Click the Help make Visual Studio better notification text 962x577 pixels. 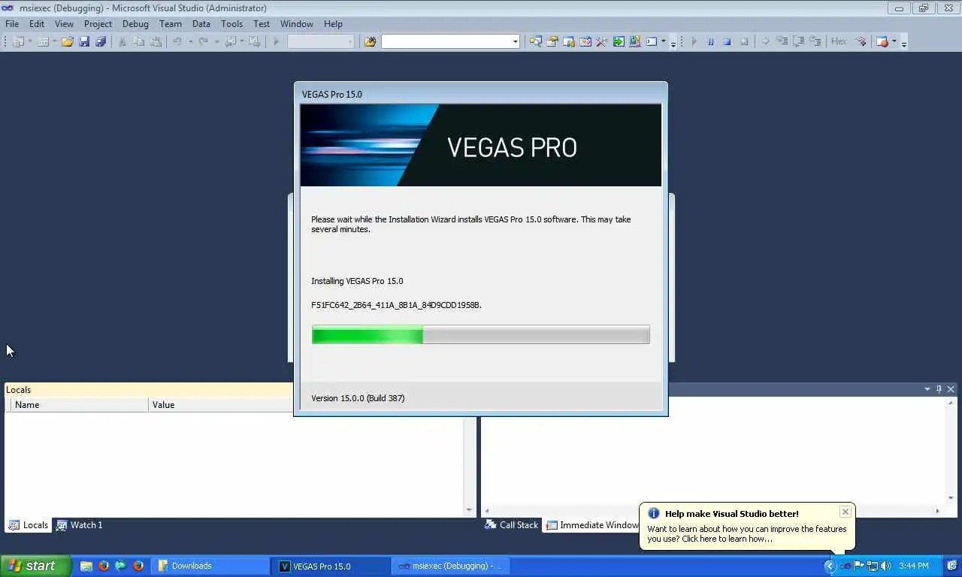(x=746, y=533)
